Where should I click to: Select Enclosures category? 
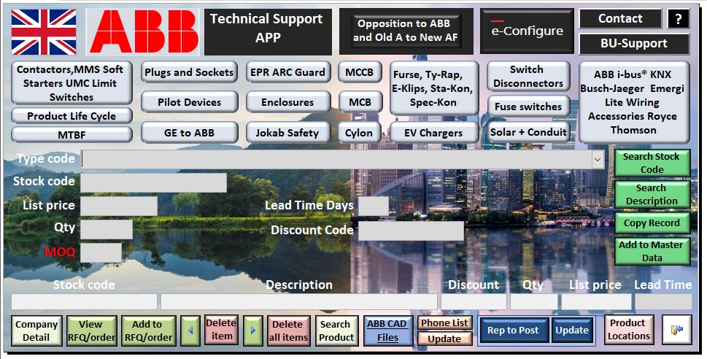click(x=287, y=102)
